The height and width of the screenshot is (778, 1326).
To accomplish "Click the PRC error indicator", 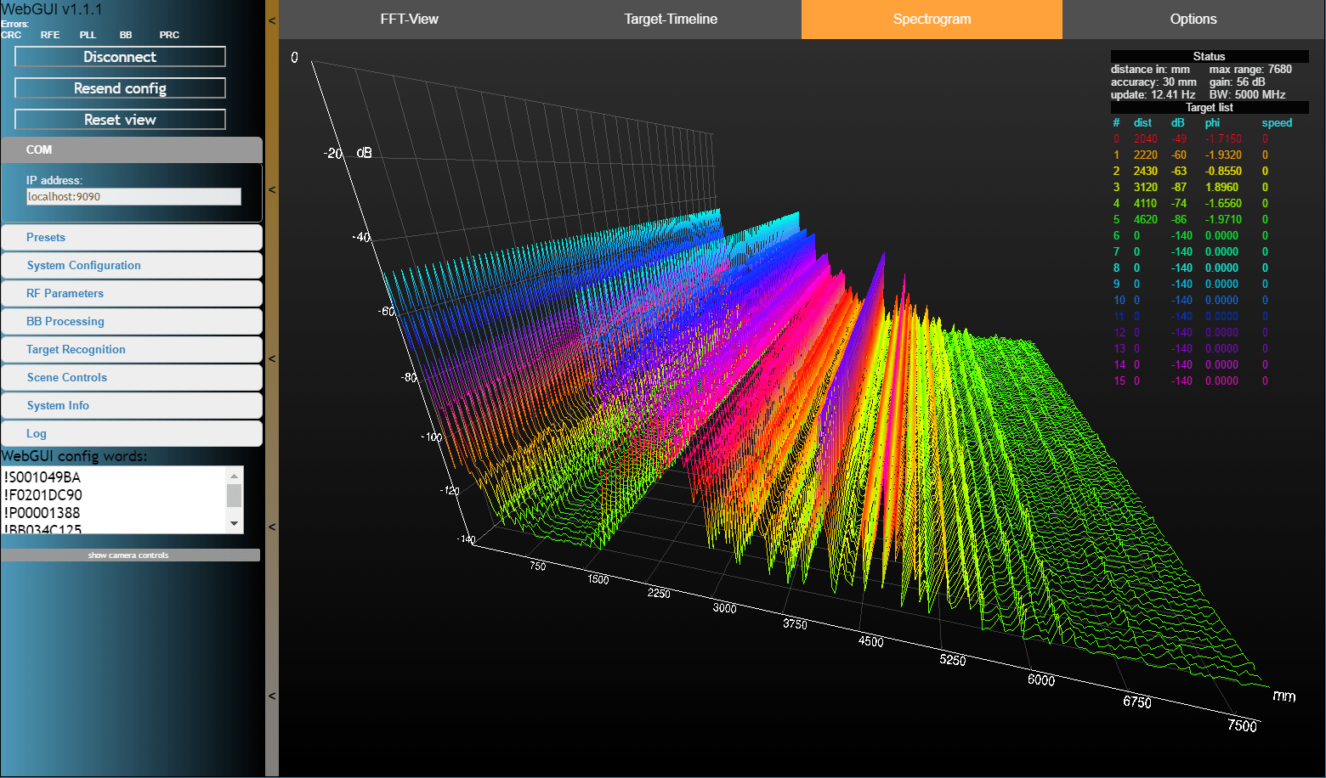I will click(x=168, y=35).
